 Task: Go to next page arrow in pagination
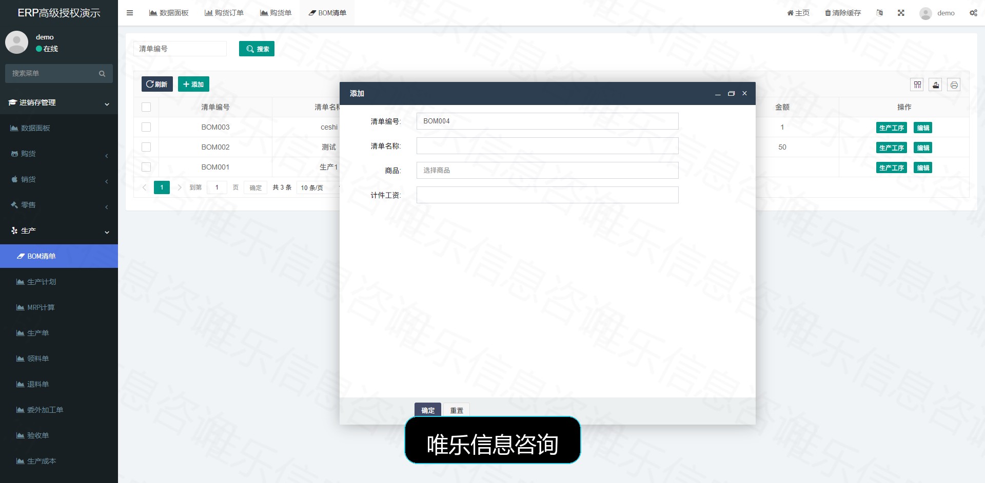[x=179, y=187]
